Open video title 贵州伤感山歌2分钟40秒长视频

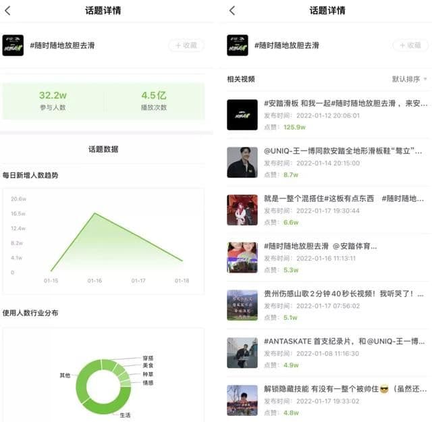pos(344,294)
